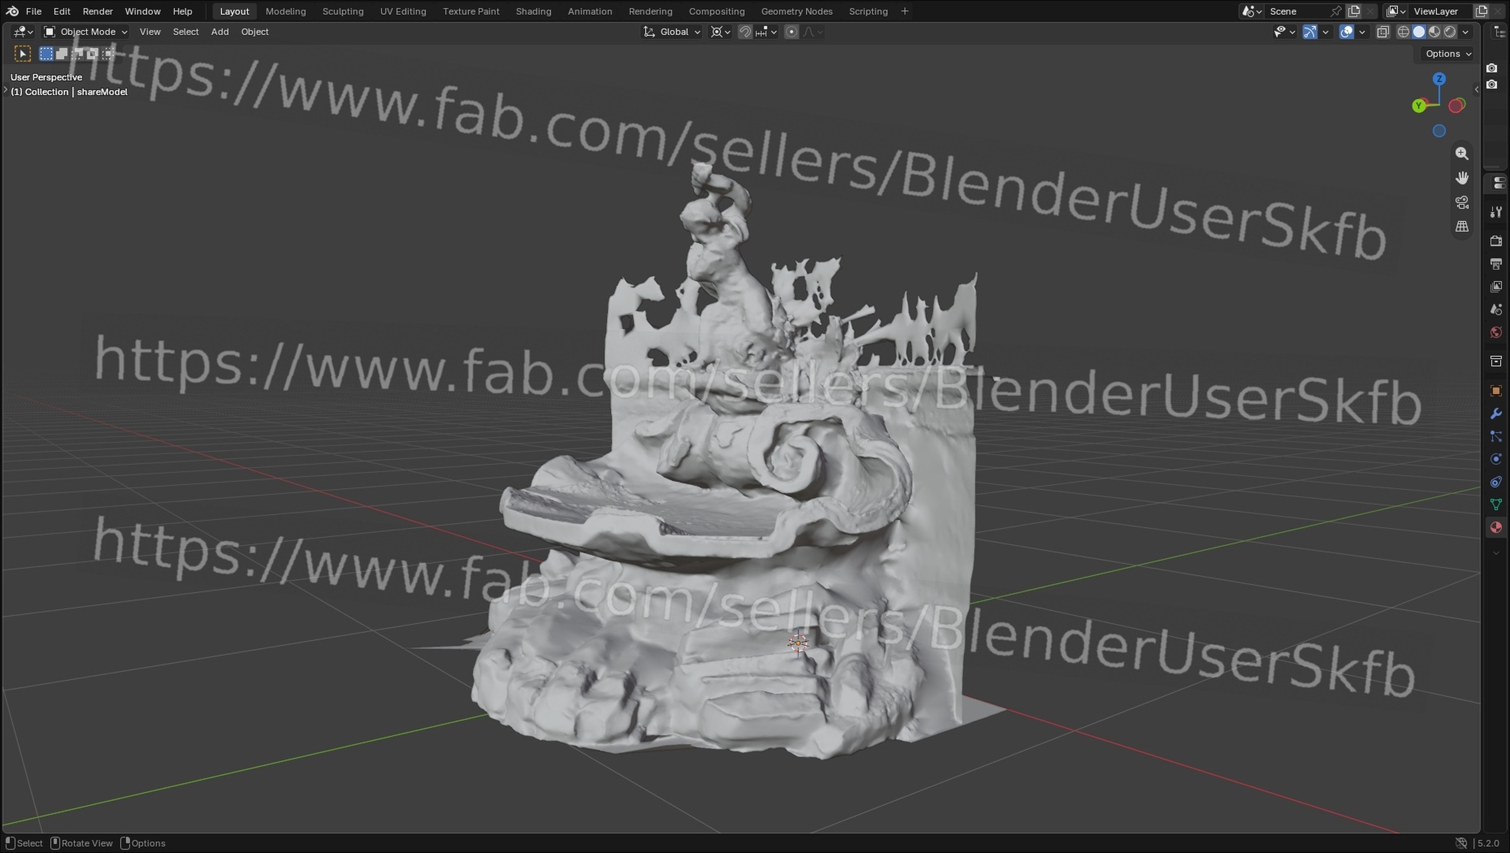This screenshot has width=1510, height=853.
Task: Open the Object Constraints properties tab
Action: [1496, 482]
